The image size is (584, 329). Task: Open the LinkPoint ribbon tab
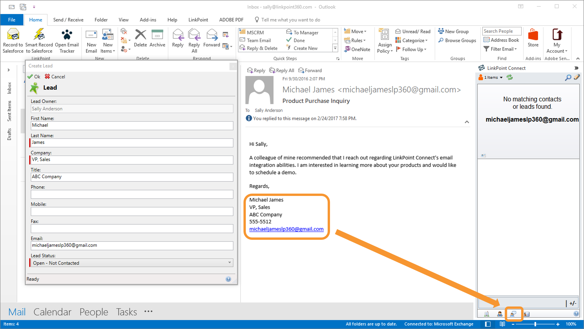point(198,20)
